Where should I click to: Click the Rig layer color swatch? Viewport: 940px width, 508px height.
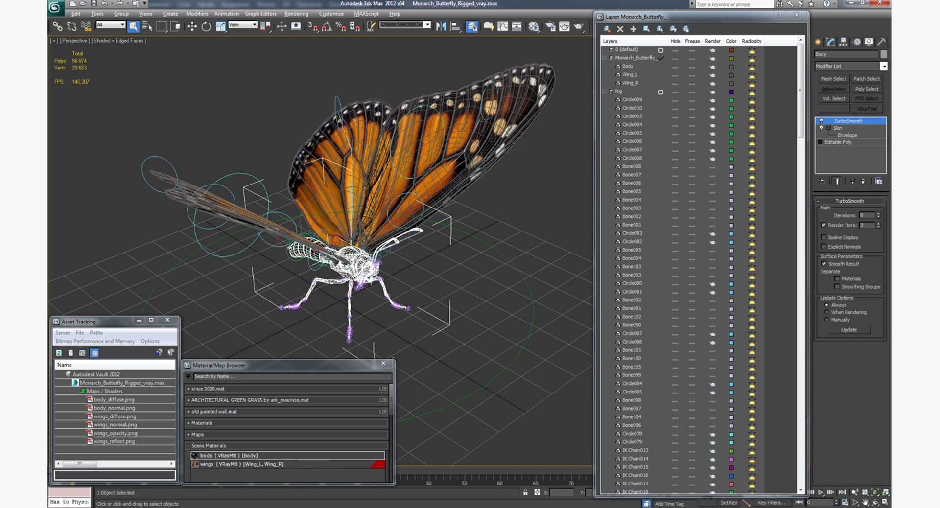coord(731,92)
